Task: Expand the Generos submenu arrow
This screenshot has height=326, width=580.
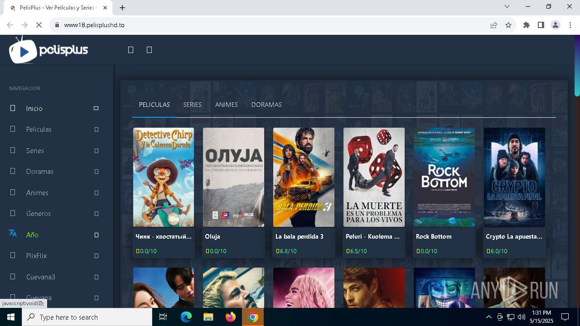Action: pos(96,214)
